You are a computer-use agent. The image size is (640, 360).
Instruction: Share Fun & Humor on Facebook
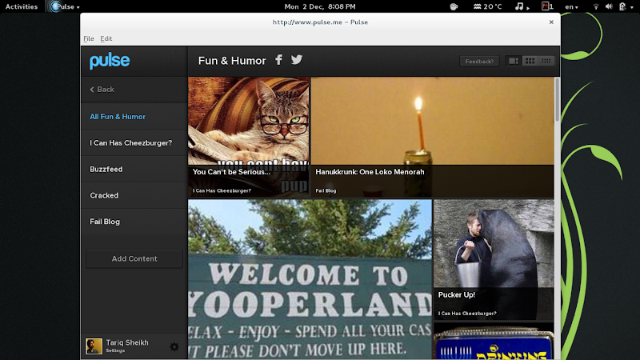point(278,59)
